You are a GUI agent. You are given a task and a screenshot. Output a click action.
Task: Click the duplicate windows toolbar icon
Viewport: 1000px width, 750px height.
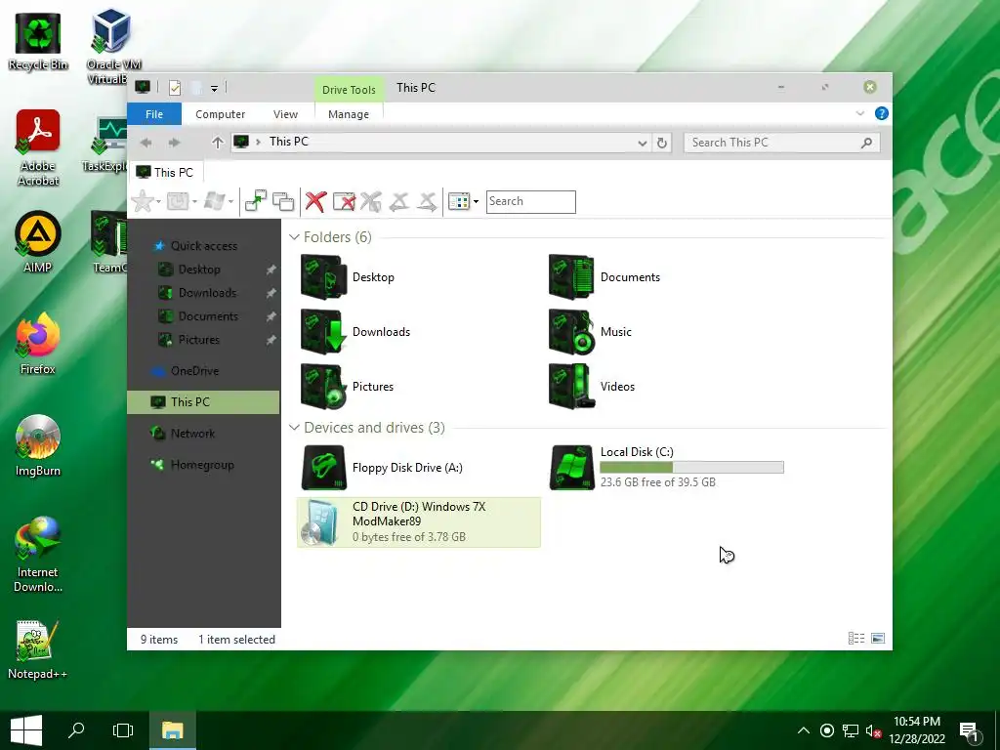(283, 201)
